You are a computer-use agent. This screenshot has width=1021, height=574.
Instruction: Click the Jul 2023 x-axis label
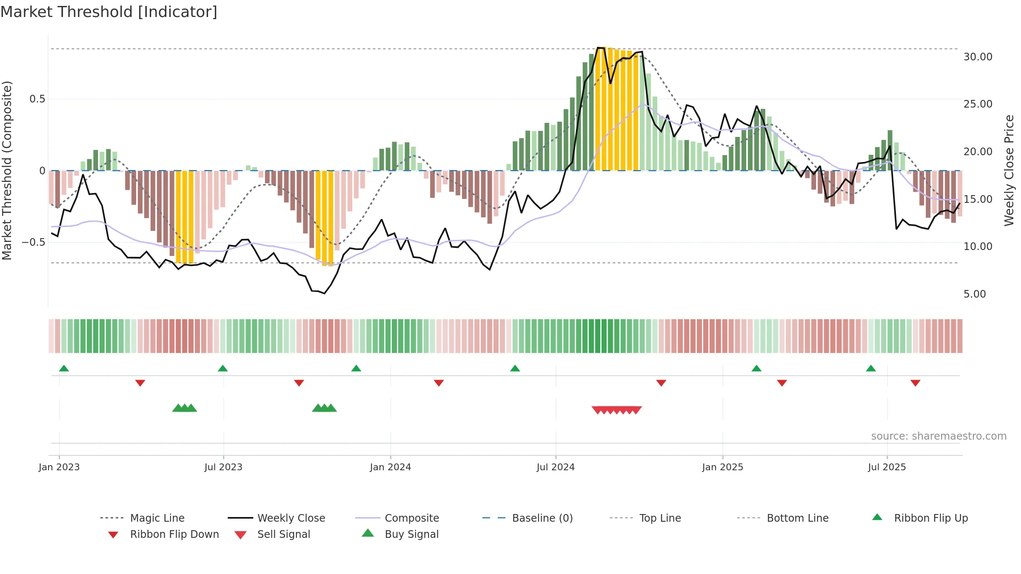[x=223, y=467]
